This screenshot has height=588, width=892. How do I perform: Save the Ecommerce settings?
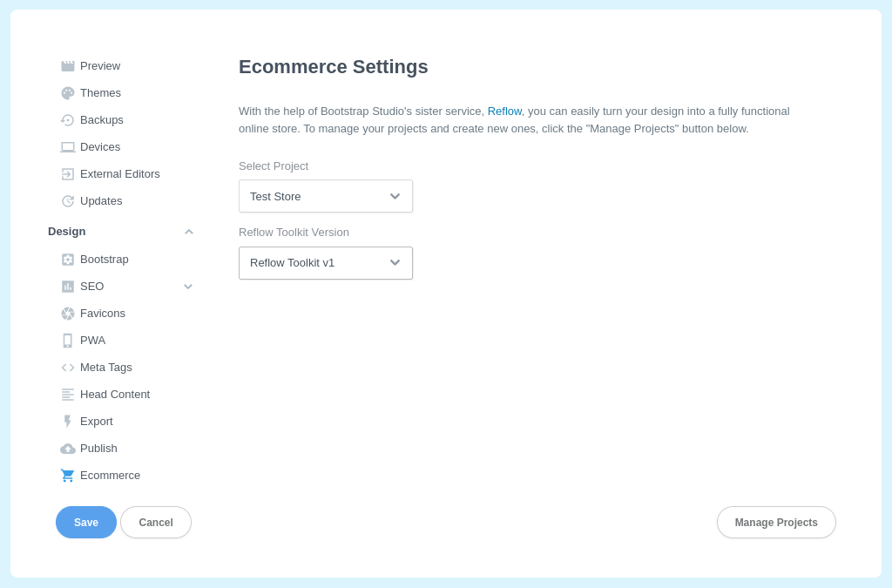coord(85,522)
